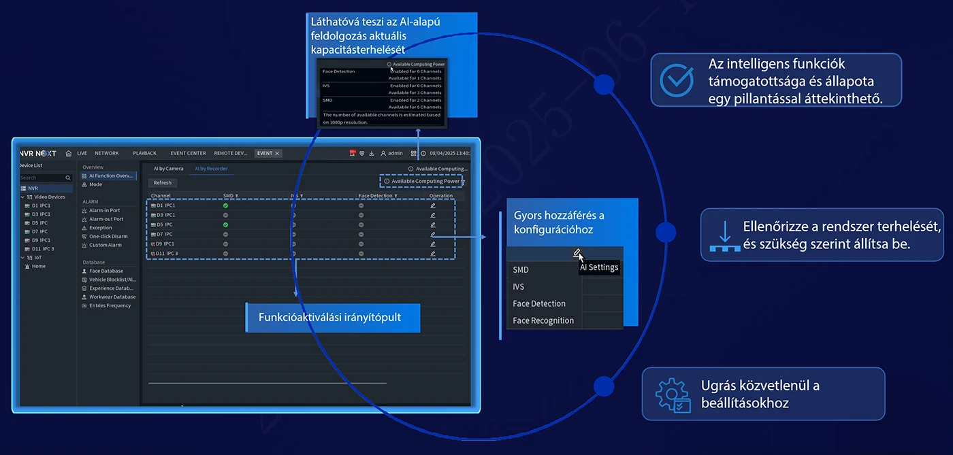Viewport: 953px width, 455px height.
Task: Toggle Face Detection status for D3 IPC1
Action: (x=361, y=215)
